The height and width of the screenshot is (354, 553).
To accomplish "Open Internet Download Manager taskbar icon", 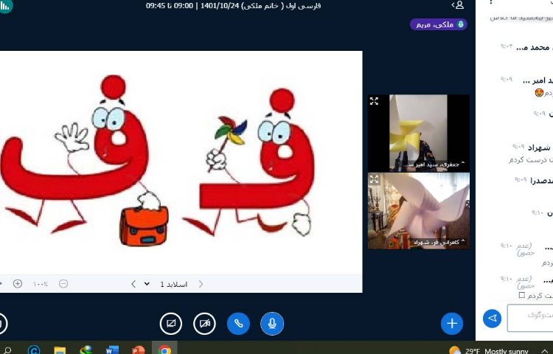I will [86, 350].
